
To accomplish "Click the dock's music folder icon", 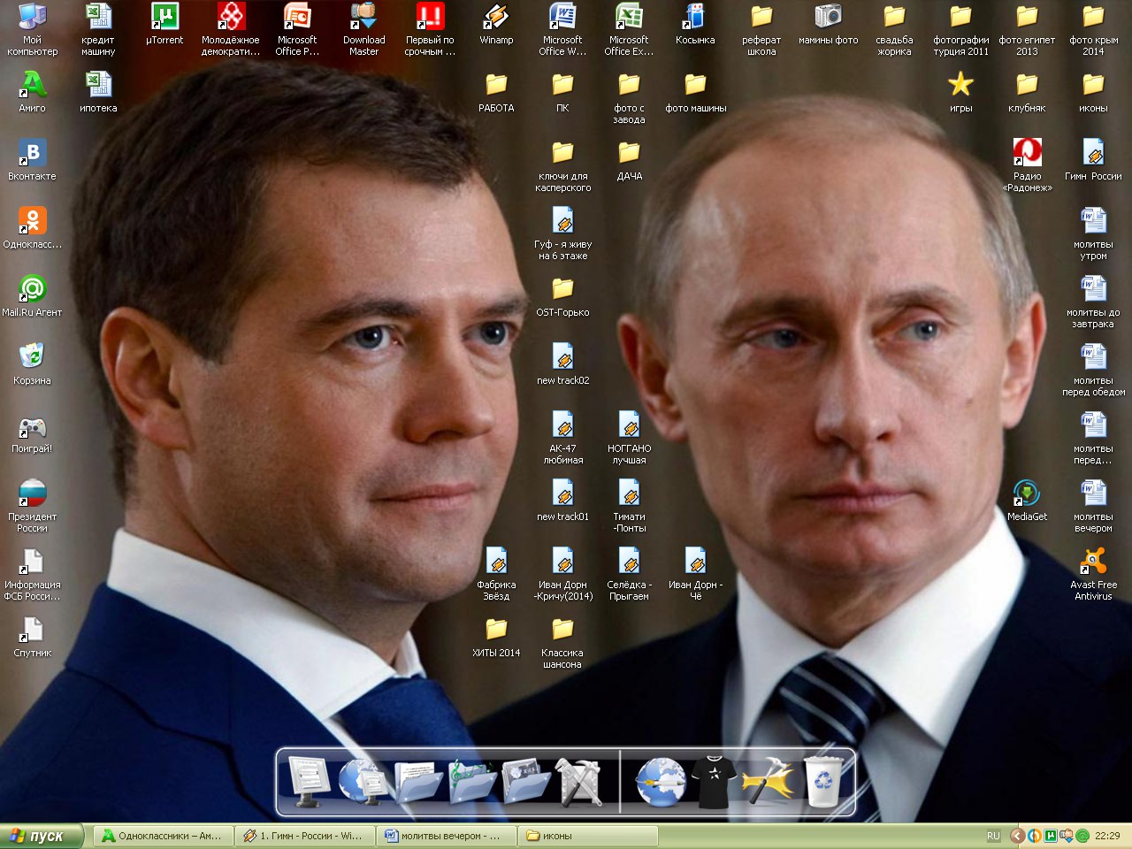I will [471, 783].
